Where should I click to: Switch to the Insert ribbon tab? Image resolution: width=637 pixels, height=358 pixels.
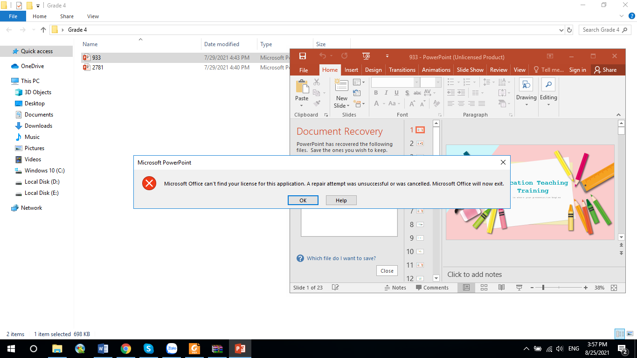(351, 70)
